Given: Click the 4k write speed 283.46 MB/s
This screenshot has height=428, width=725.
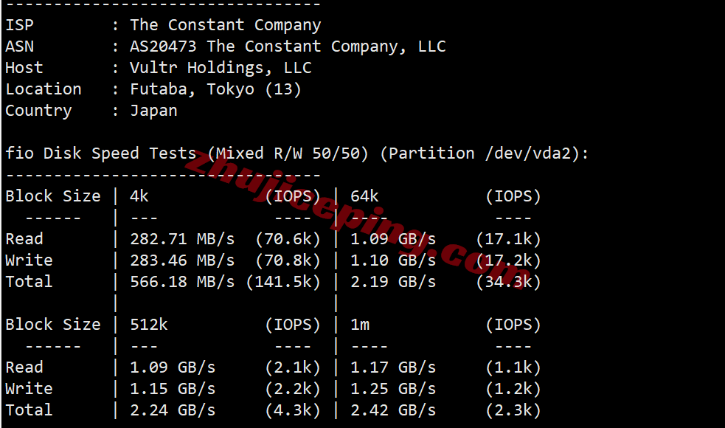Looking at the screenshot, I should pyautogui.click(x=182, y=260).
